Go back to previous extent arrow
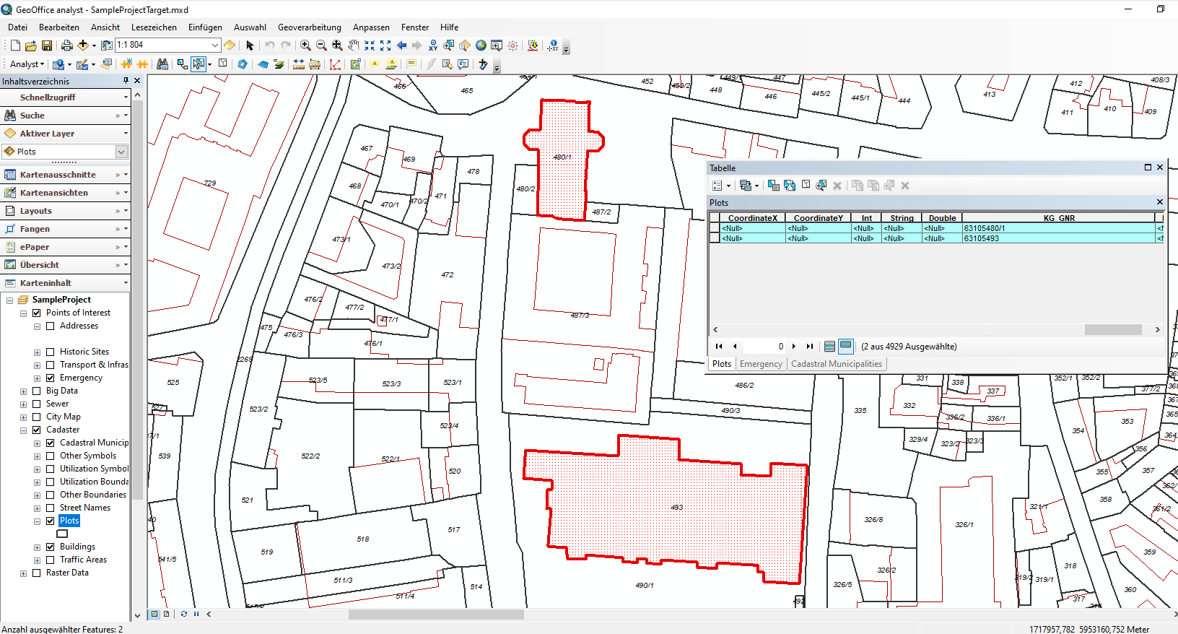Viewport: 1178px width, 634px height. pyautogui.click(x=401, y=45)
